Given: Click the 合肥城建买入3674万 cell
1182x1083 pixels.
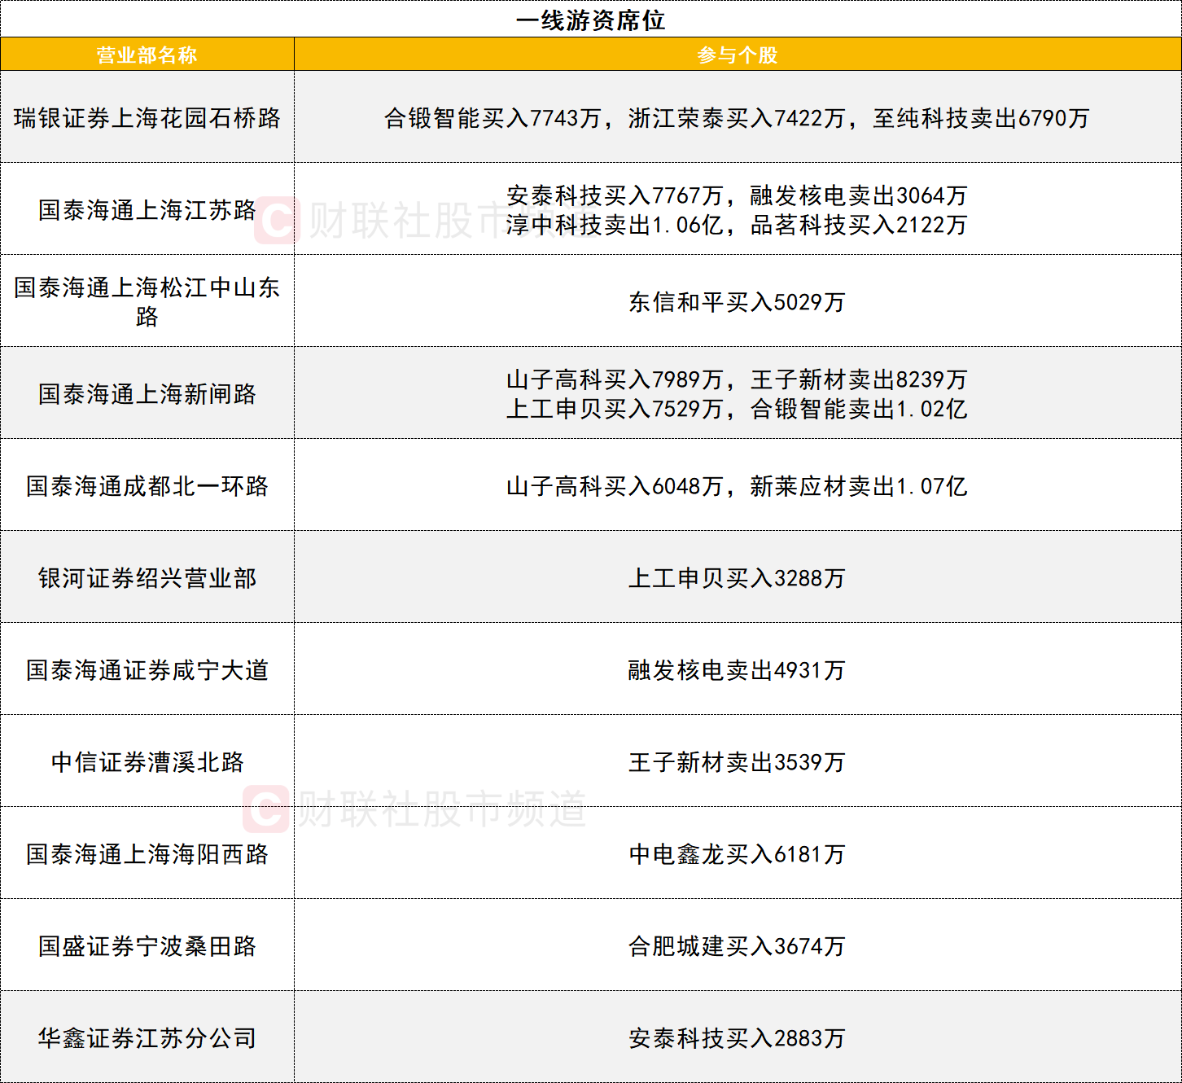Looking at the screenshot, I should click(737, 946).
